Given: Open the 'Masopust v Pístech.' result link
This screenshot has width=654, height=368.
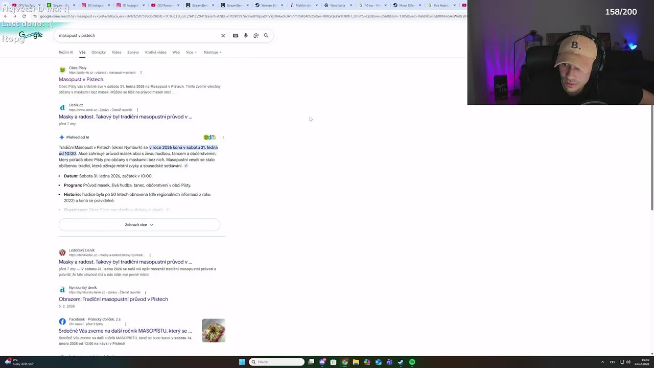Looking at the screenshot, I should click(82, 80).
